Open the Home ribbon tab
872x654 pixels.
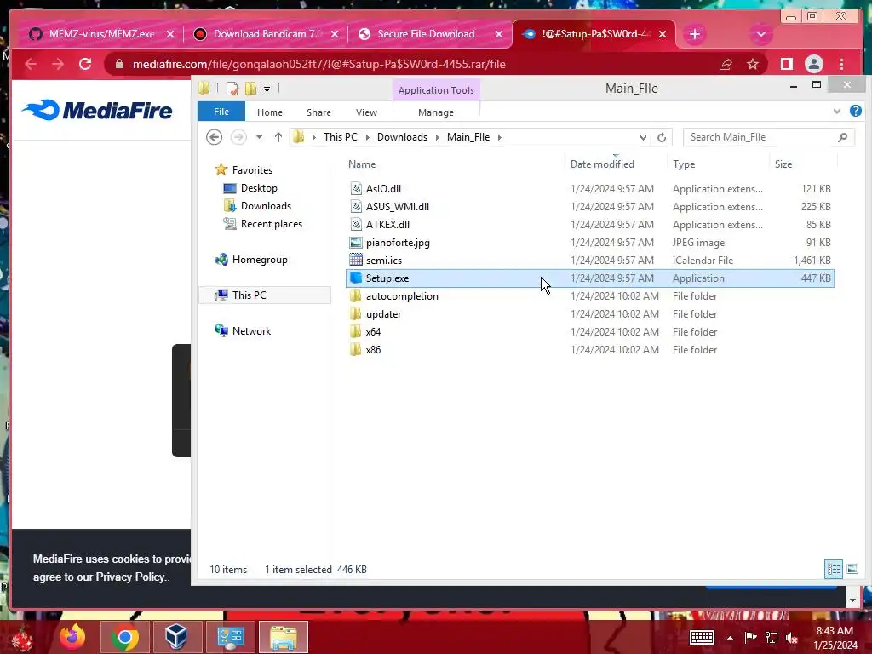coord(270,112)
